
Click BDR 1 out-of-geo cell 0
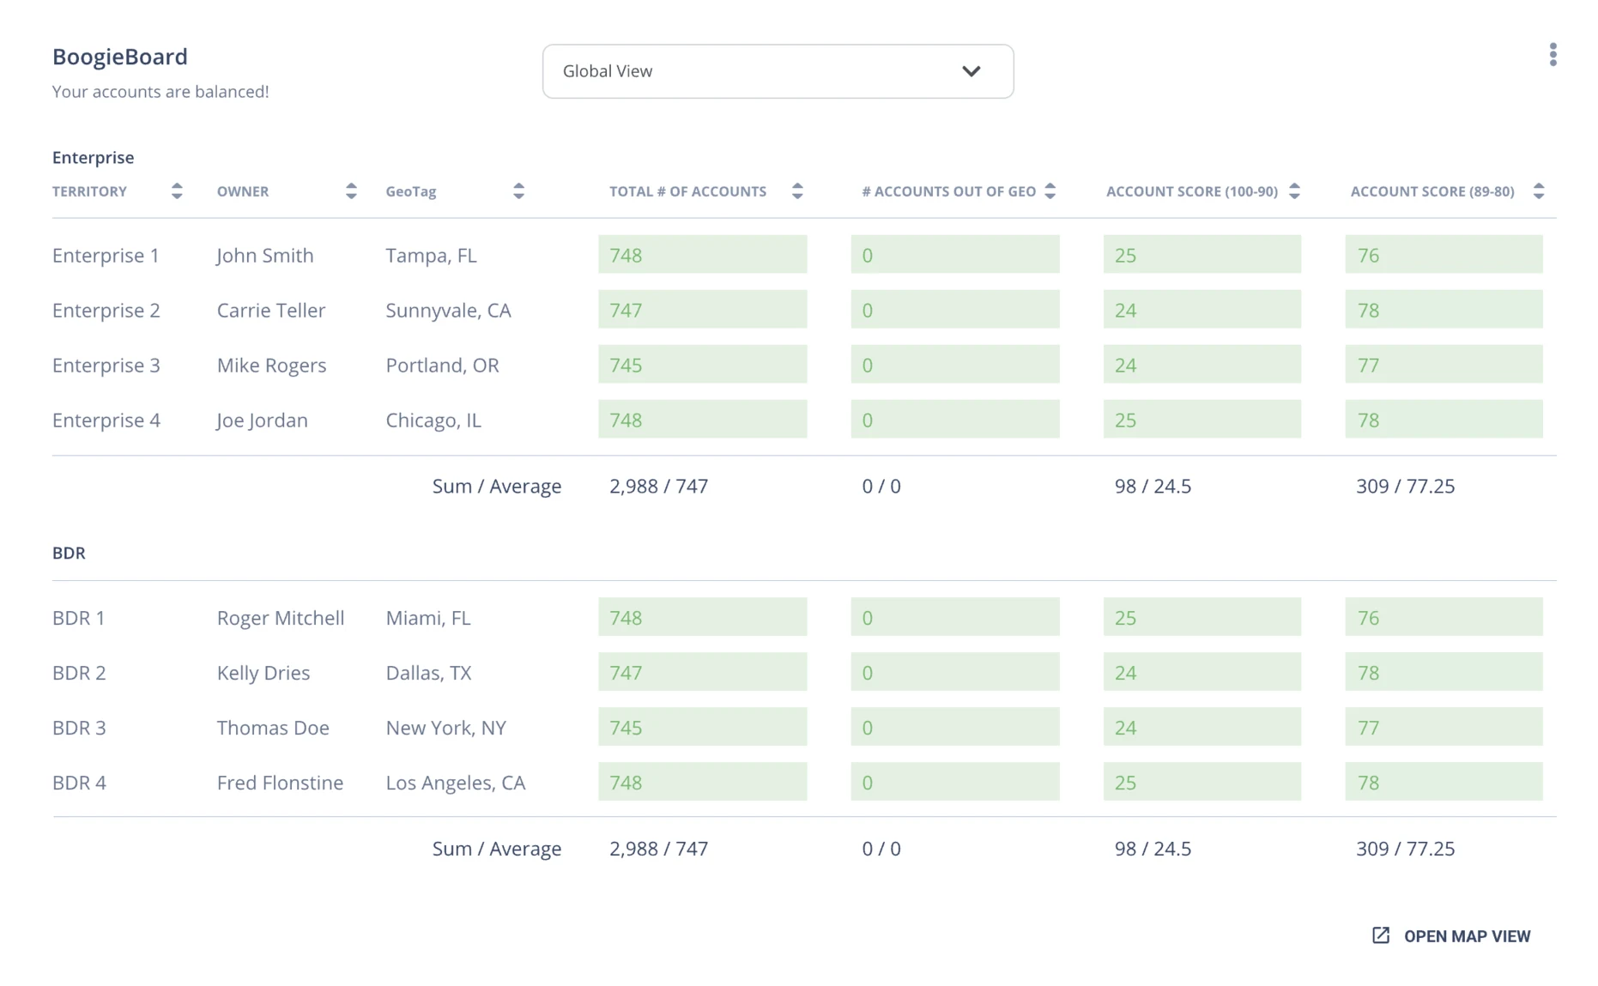pos(955,616)
